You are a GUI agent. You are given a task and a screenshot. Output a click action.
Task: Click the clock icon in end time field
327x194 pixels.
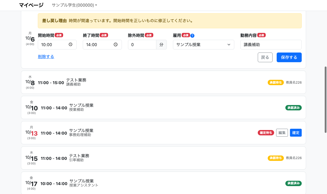pos(115,45)
